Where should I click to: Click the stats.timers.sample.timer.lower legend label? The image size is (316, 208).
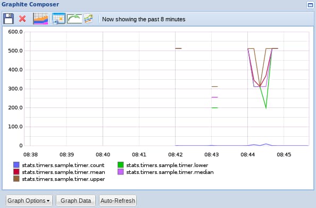(x=167, y=165)
